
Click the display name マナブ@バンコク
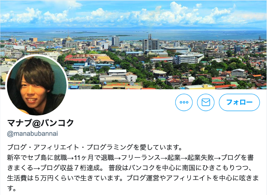coord(41,123)
